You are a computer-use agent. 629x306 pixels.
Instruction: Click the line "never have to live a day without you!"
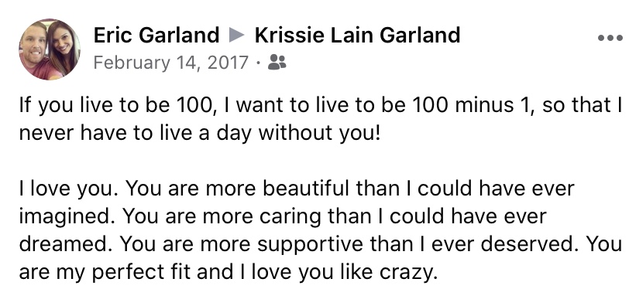(199, 133)
